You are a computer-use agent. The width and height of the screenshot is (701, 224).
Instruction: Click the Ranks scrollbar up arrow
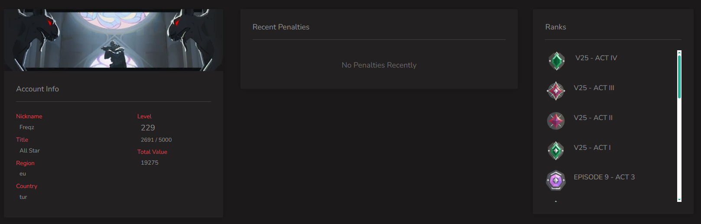tap(679, 52)
